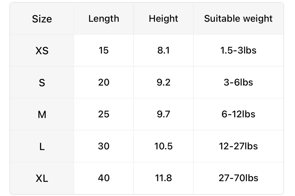Click the 6-12lbs weight cell

[238, 114]
